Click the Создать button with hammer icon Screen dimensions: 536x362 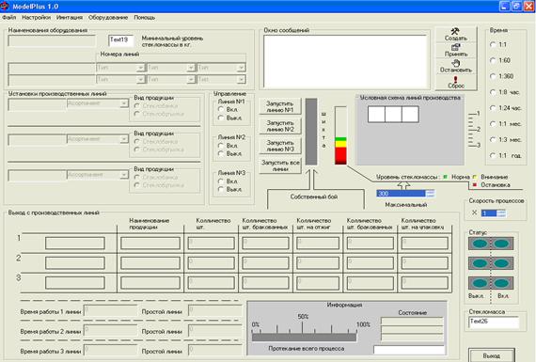(x=456, y=35)
